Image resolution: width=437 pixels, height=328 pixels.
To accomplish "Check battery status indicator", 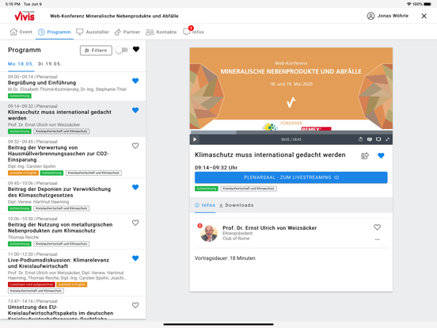I will point(427,4).
